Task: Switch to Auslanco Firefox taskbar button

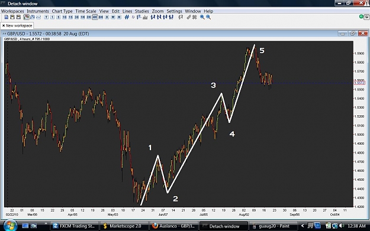Action: [x=173, y=226]
